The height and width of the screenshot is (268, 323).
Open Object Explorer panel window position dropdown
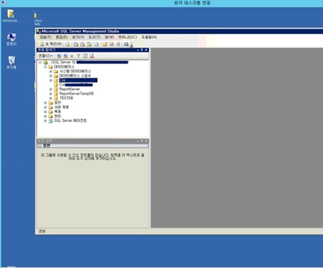[x=138, y=50]
